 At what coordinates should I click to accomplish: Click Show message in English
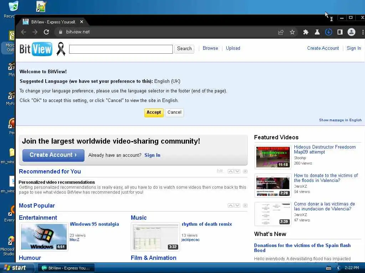click(340, 120)
